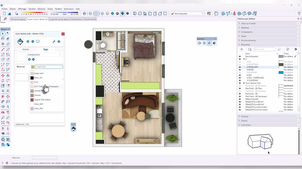Select the Move tool with red arrows
302x169 pixels.
(3, 76)
